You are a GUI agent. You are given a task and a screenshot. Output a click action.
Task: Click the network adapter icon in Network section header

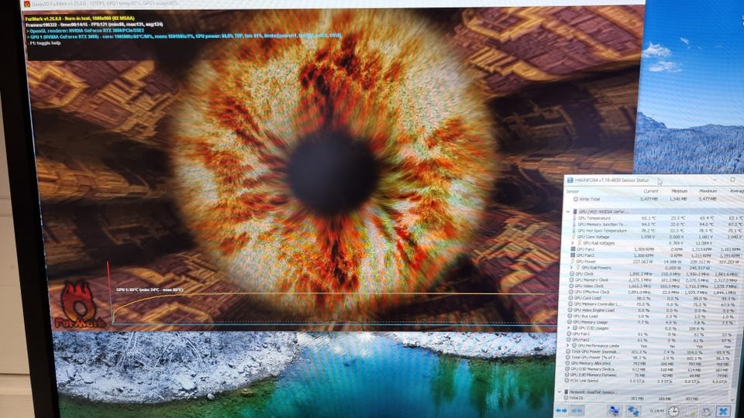(x=566, y=392)
